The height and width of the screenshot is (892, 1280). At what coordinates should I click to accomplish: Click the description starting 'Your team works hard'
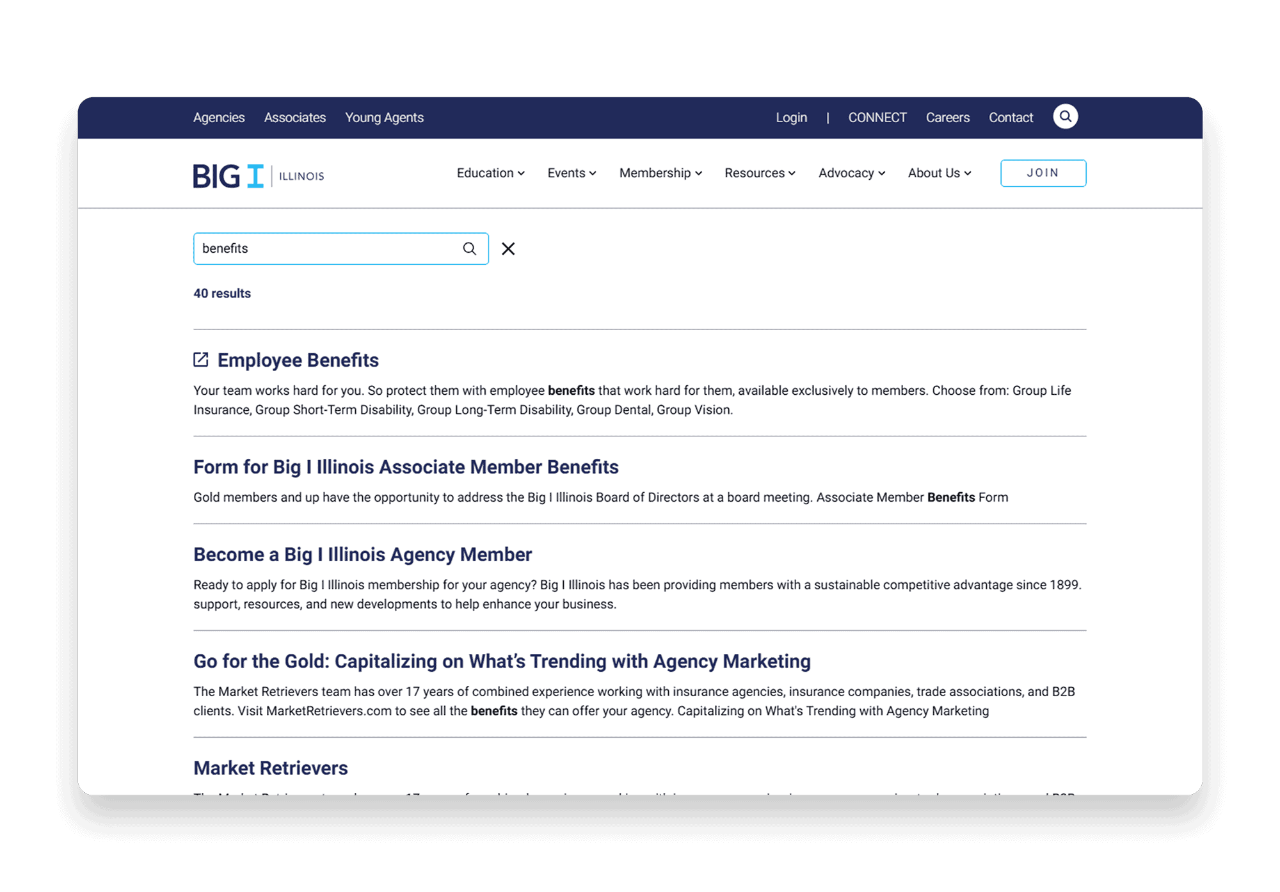tap(632, 400)
